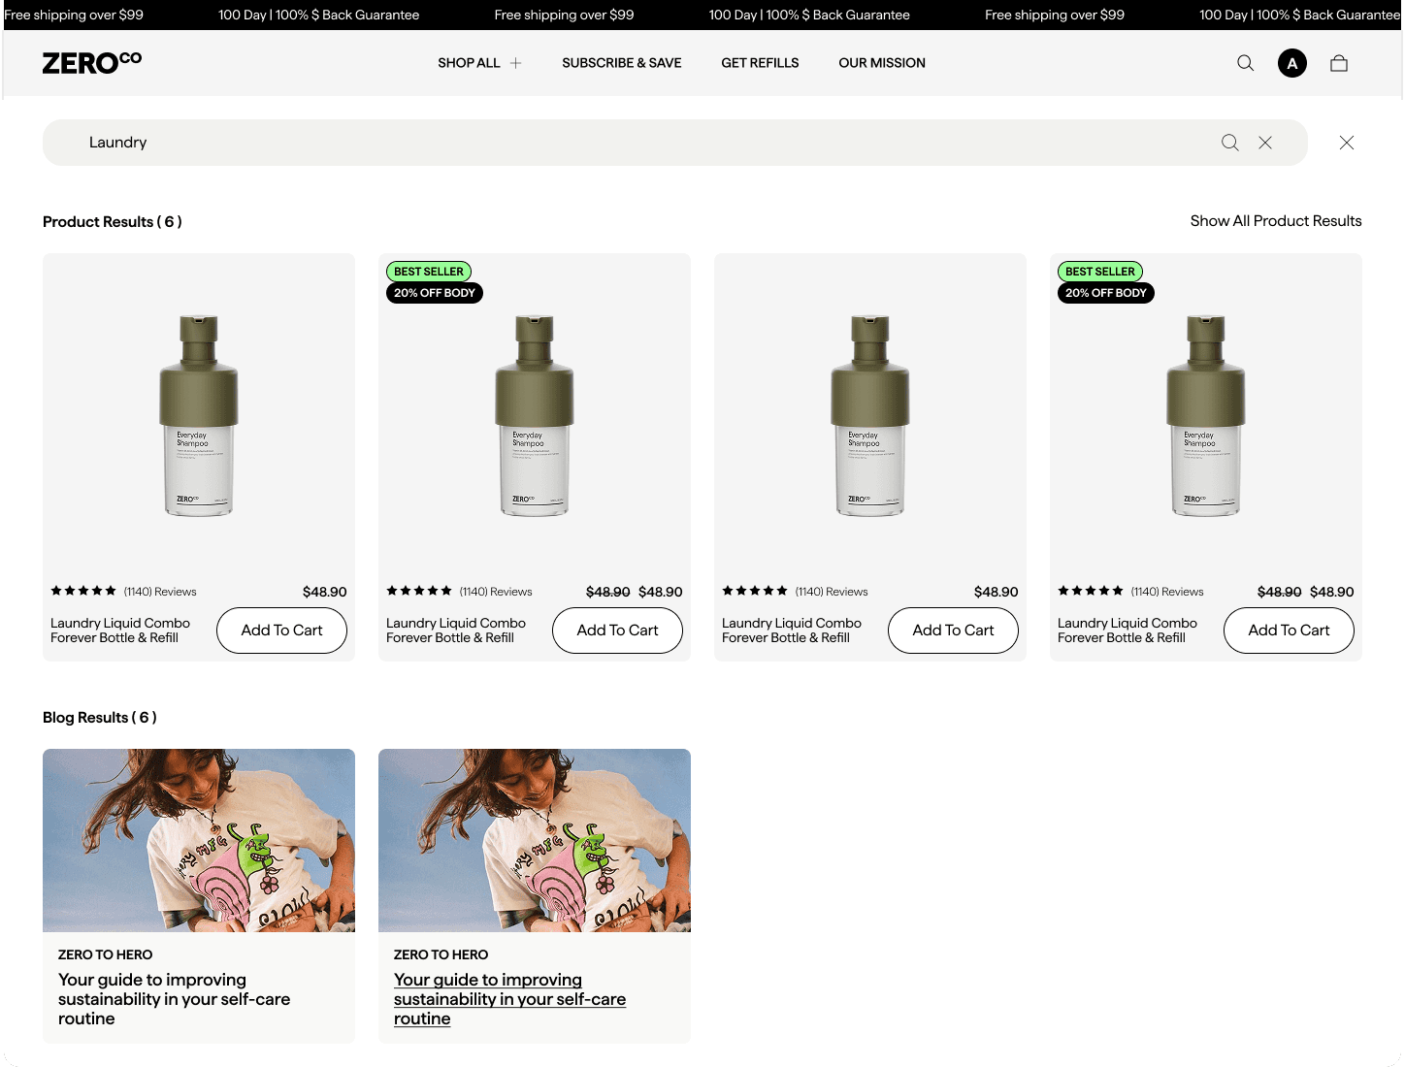Click Best Seller badge on second product
Image resolution: width=1405 pixels, height=1067 pixels.
[429, 272]
